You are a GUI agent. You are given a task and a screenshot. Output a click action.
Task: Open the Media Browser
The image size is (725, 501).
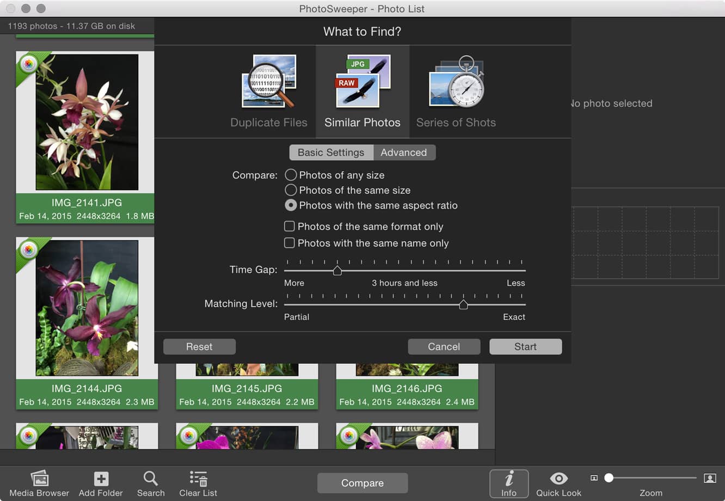point(39,482)
